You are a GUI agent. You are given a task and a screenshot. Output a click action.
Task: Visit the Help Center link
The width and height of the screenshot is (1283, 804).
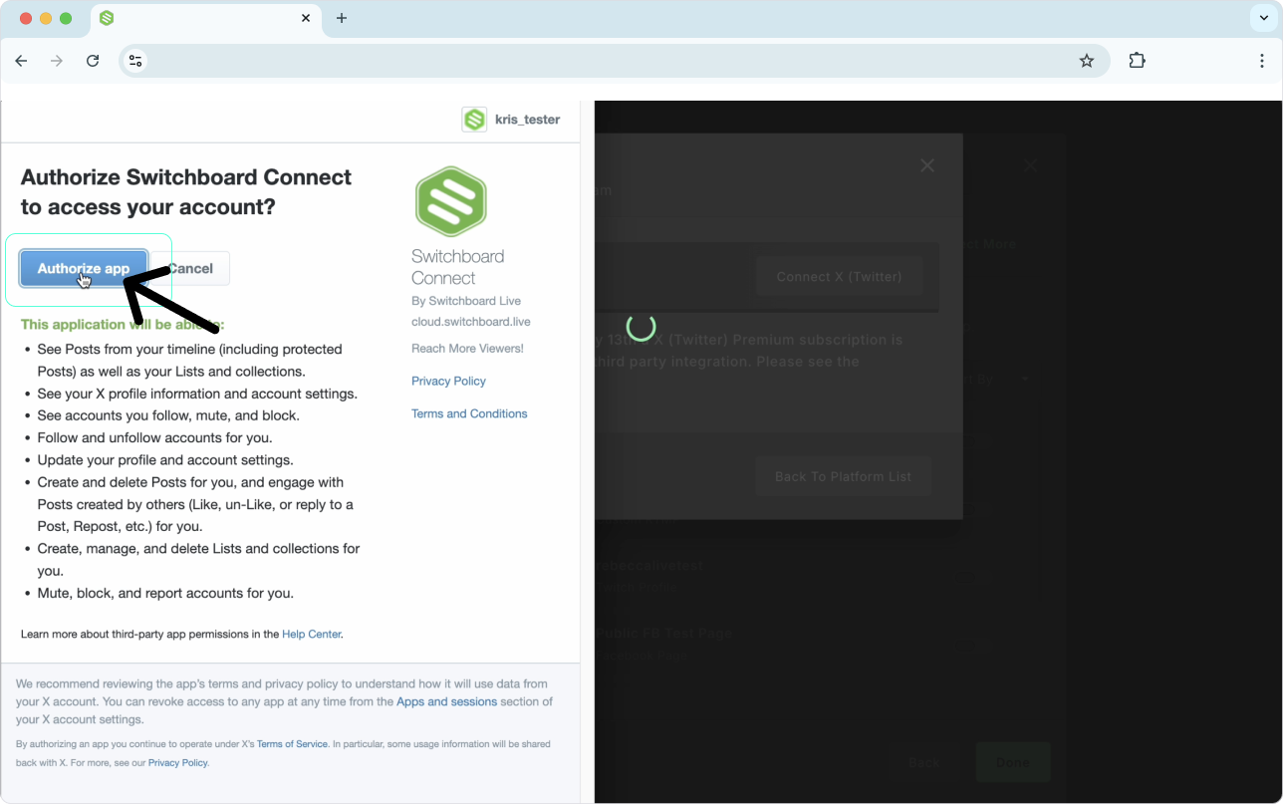click(311, 634)
